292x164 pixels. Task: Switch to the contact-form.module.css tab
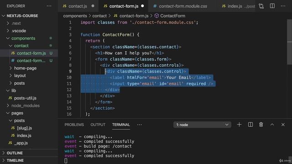182,6
